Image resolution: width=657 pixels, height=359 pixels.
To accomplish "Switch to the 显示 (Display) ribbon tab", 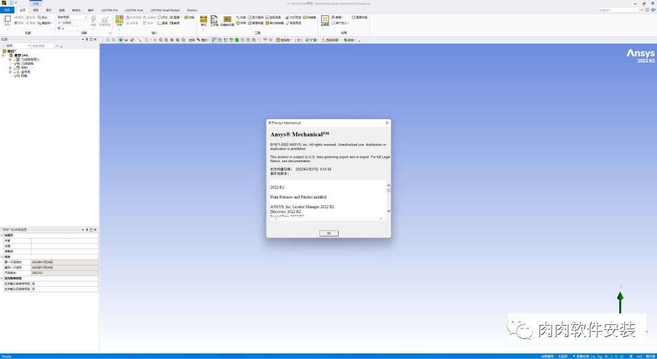I will point(49,10).
